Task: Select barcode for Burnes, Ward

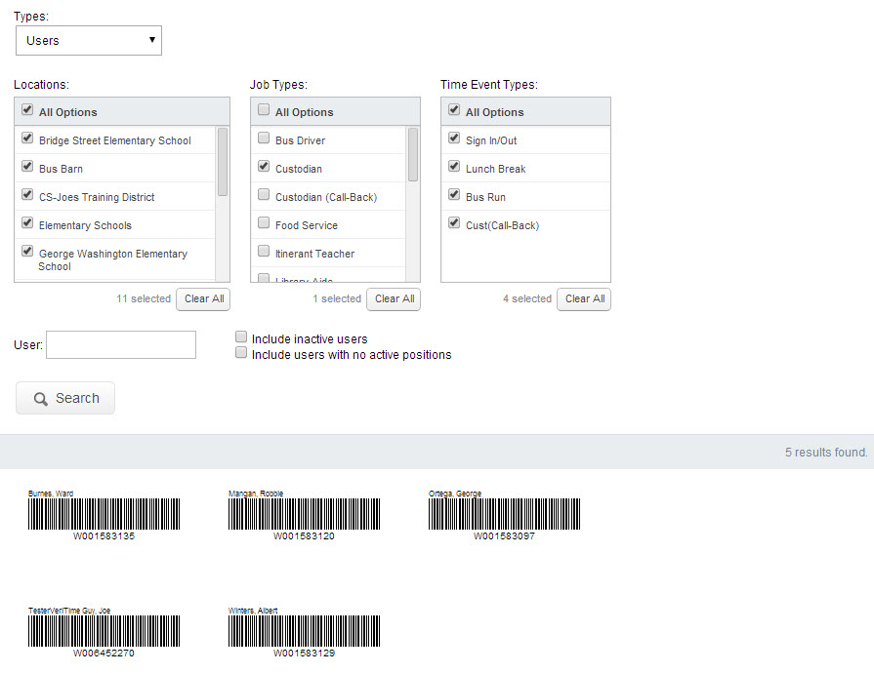Action: coord(104,514)
